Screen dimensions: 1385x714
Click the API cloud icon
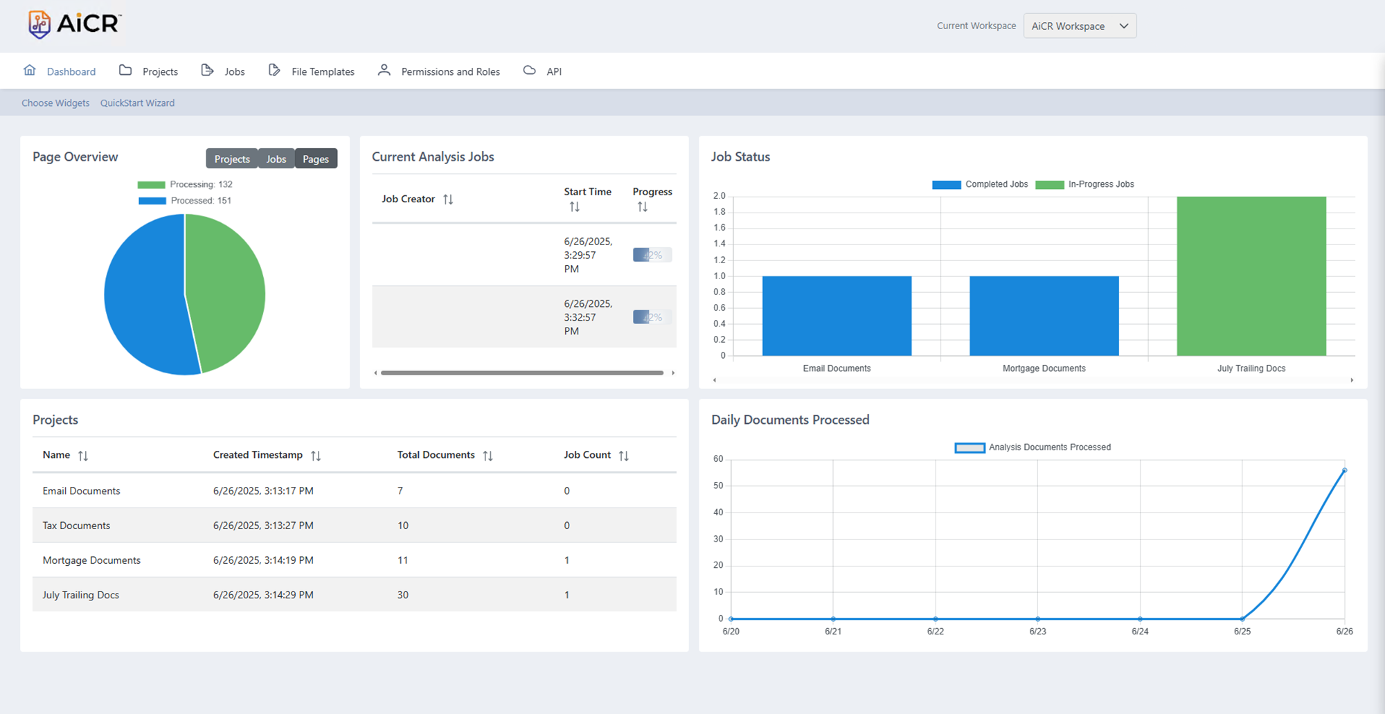529,71
